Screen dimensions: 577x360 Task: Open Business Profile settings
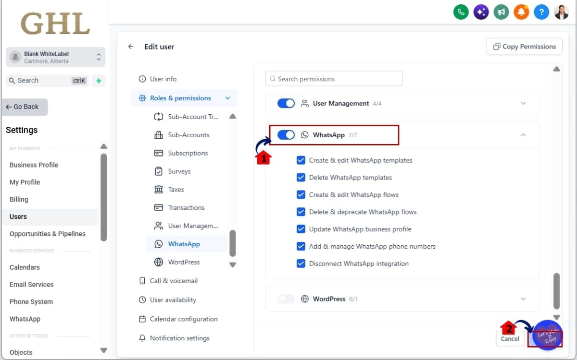34,165
